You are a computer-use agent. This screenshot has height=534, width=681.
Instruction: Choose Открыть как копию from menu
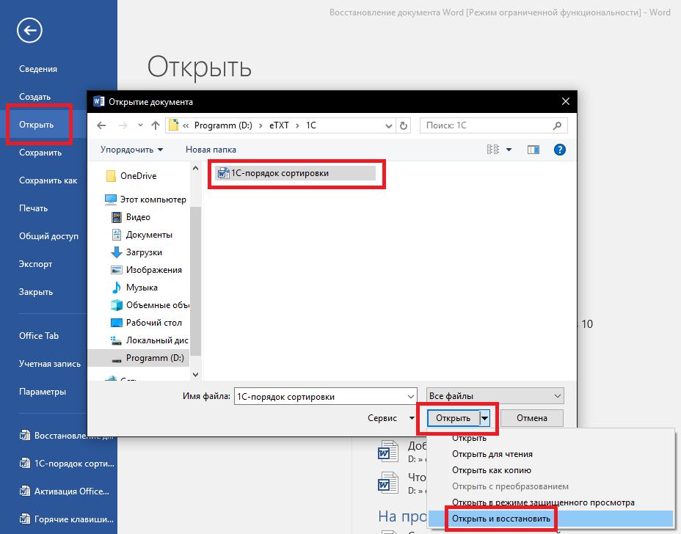pyautogui.click(x=491, y=470)
